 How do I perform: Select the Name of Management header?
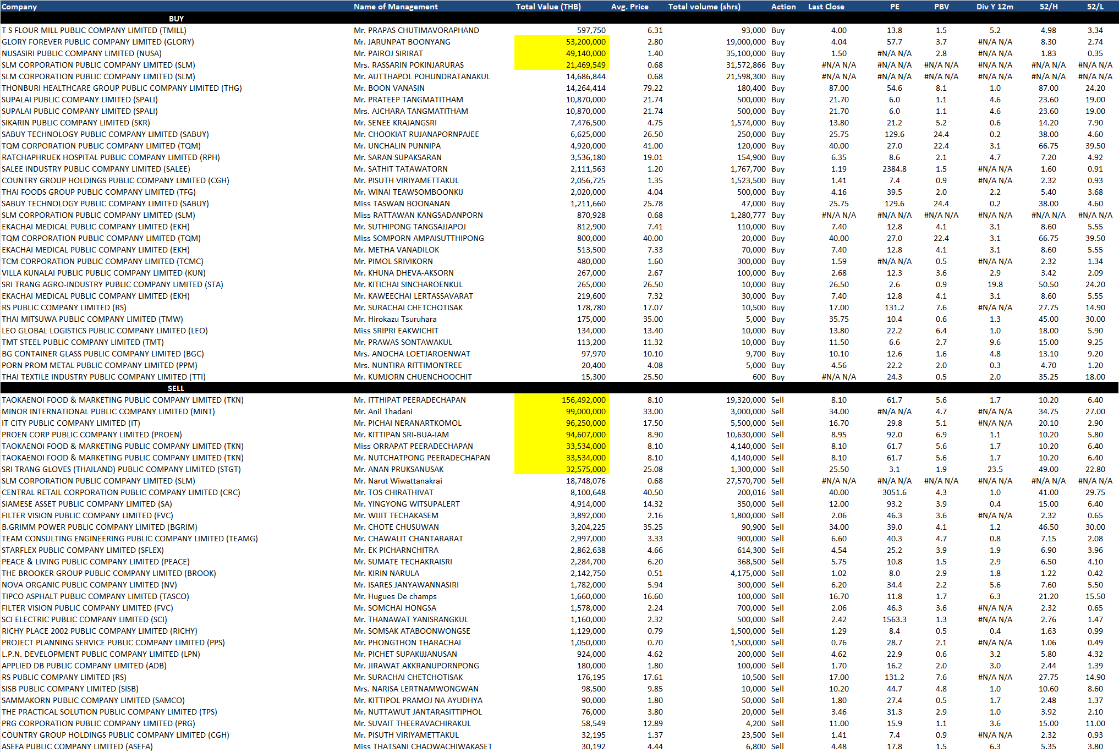point(396,7)
